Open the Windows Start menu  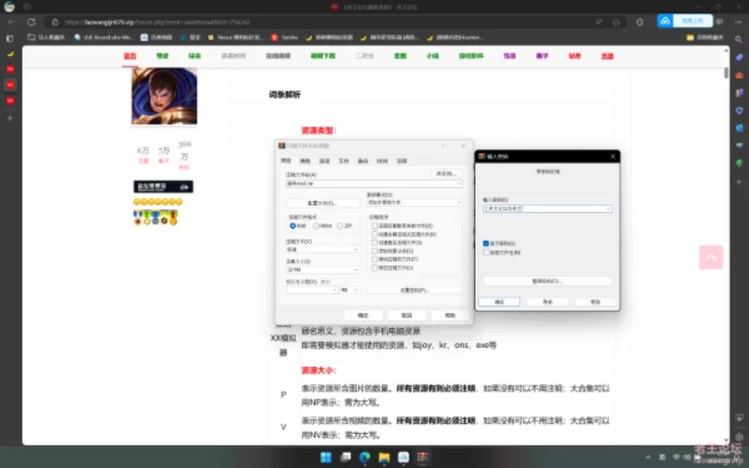(326, 457)
